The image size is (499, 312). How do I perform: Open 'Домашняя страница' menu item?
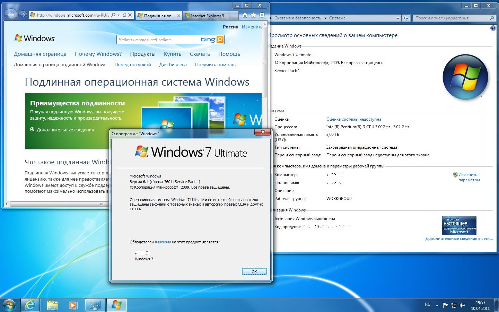(40, 54)
